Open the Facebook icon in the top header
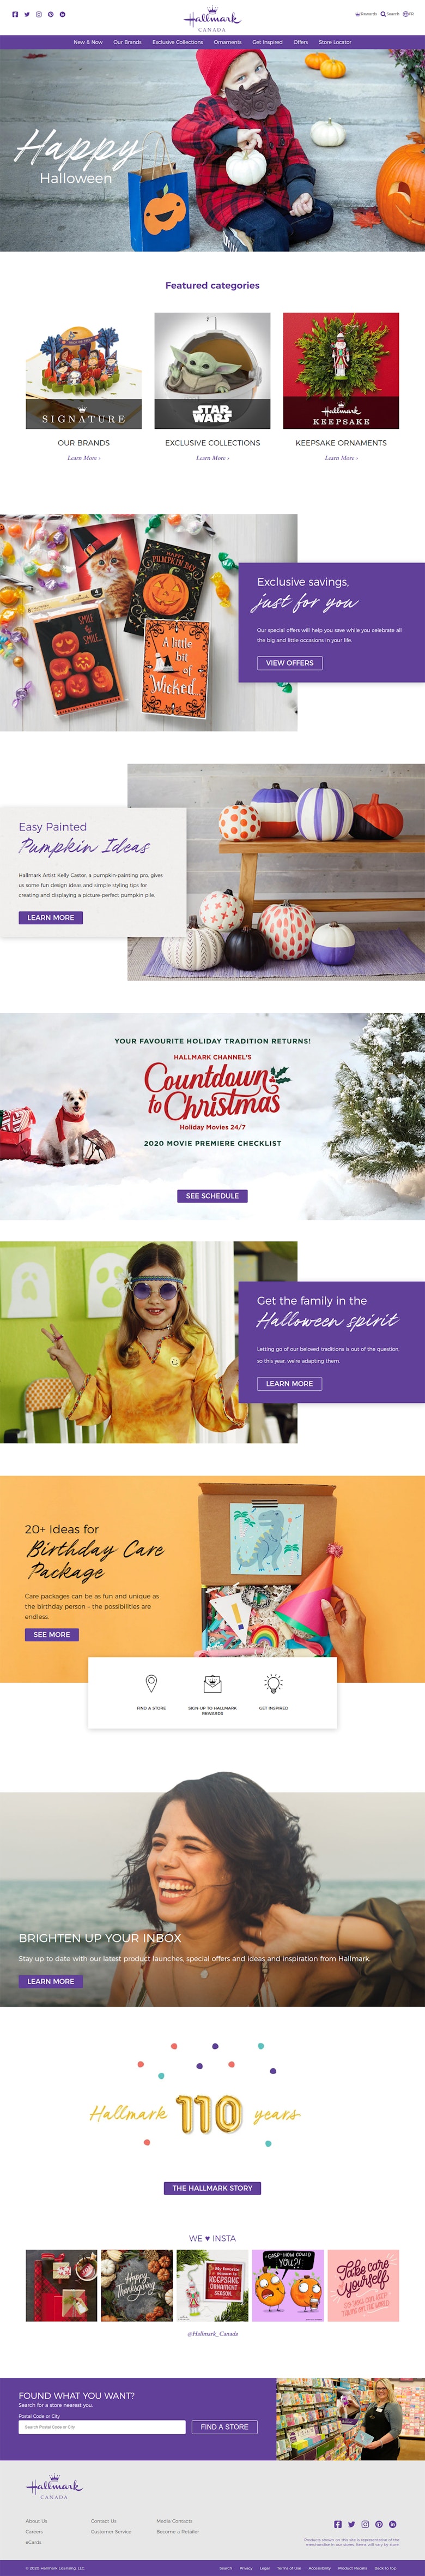Viewport: 425px width, 2576px height. (15, 15)
